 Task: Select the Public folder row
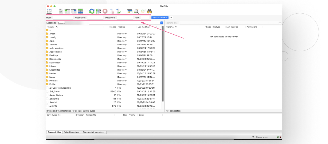point(104,84)
